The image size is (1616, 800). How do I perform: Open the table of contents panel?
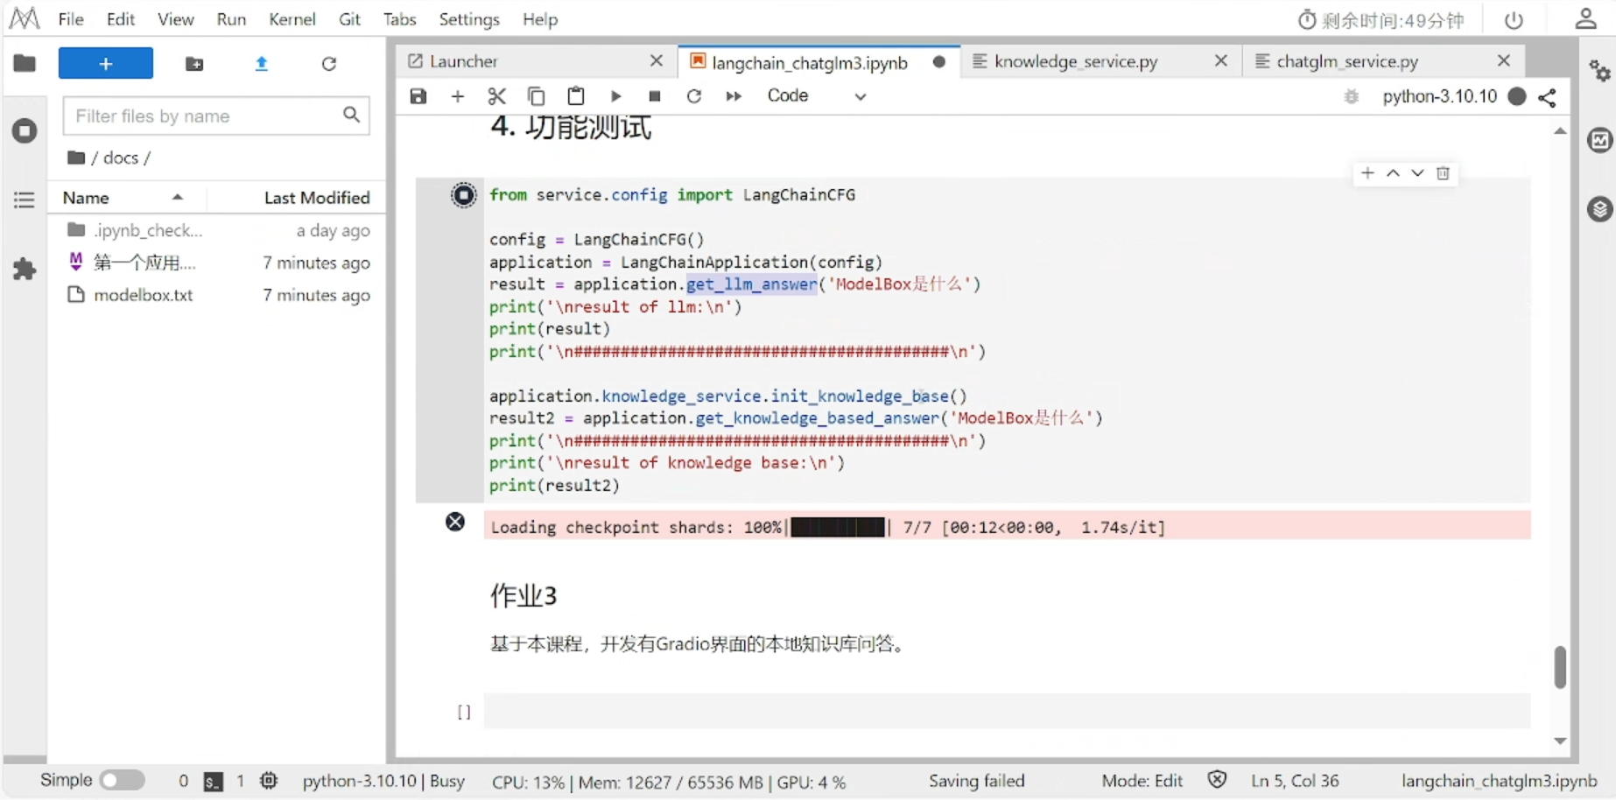(25, 200)
